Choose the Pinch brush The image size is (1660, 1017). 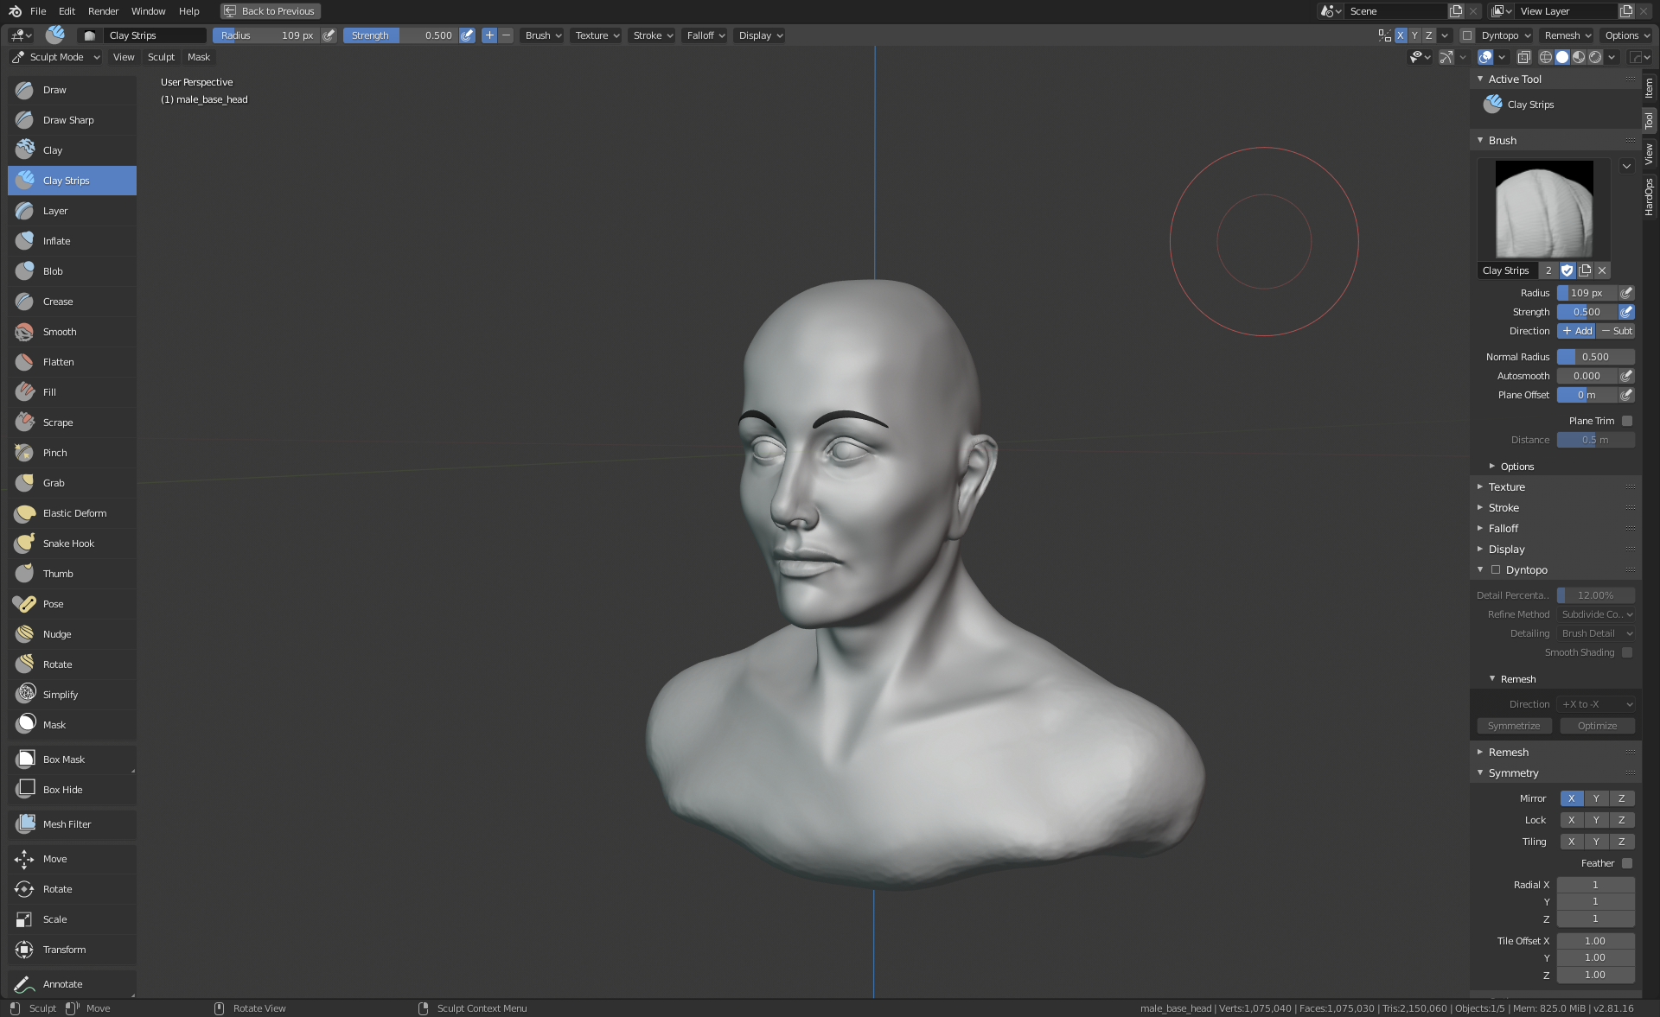(54, 453)
